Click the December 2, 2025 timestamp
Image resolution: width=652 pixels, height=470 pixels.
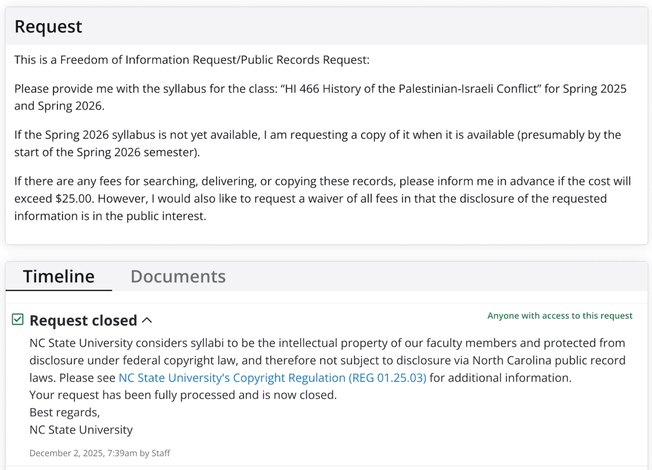click(x=100, y=453)
